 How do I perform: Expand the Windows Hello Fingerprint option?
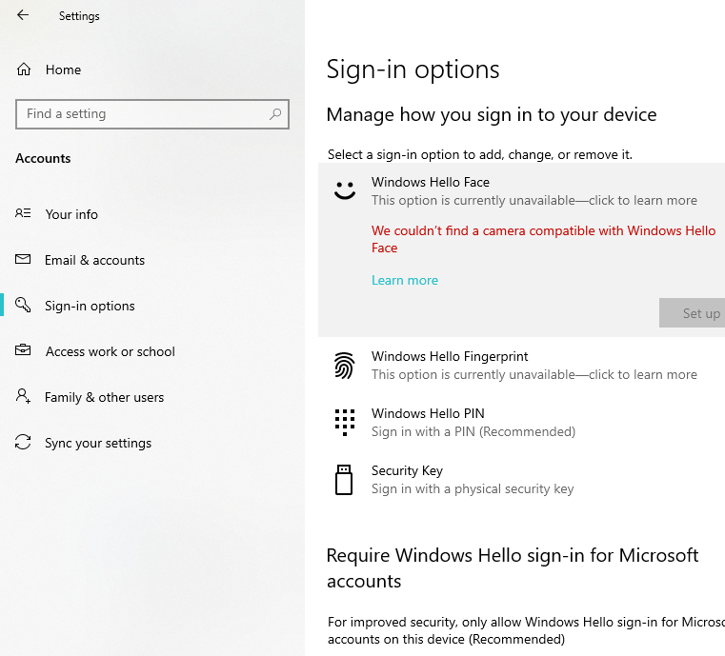click(x=521, y=365)
